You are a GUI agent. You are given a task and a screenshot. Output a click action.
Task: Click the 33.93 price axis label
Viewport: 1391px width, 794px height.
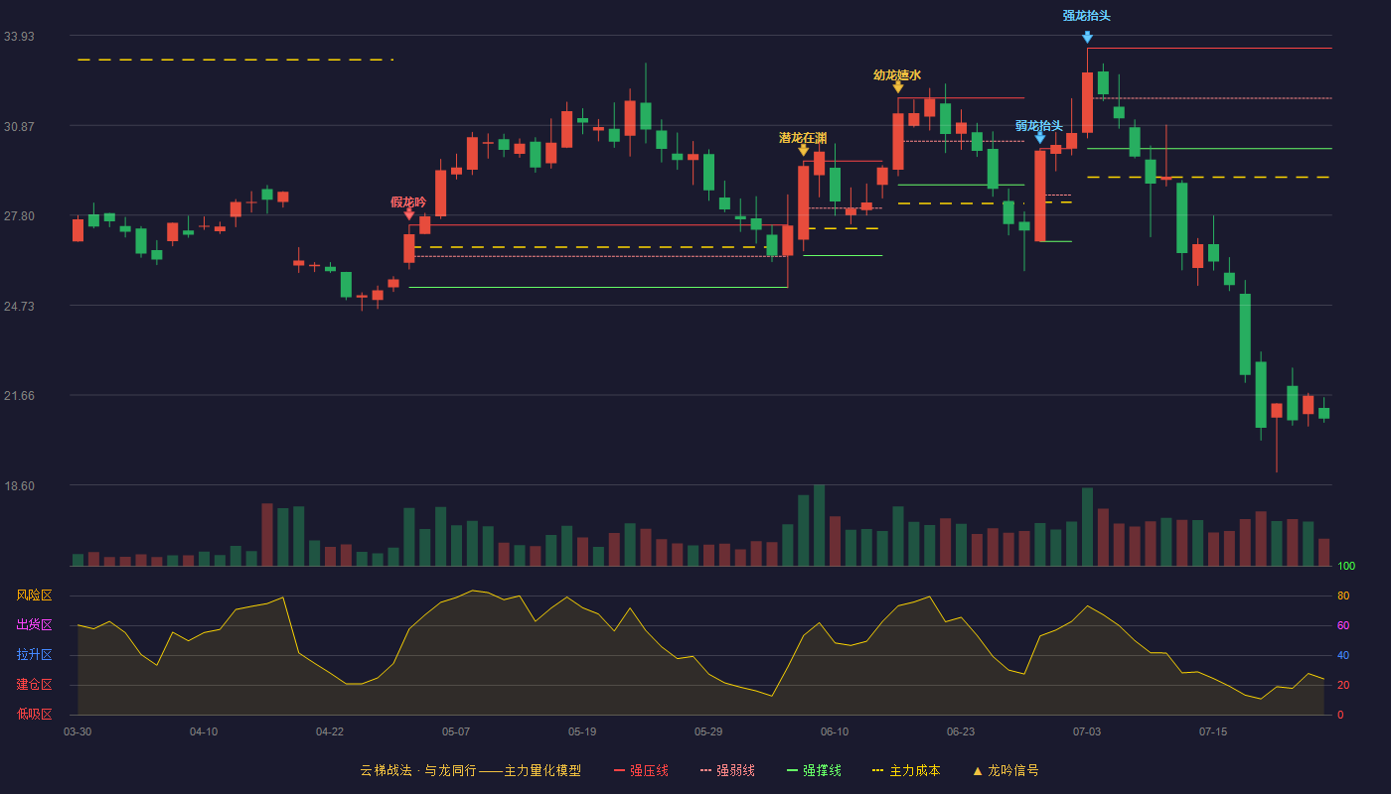coord(19,37)
